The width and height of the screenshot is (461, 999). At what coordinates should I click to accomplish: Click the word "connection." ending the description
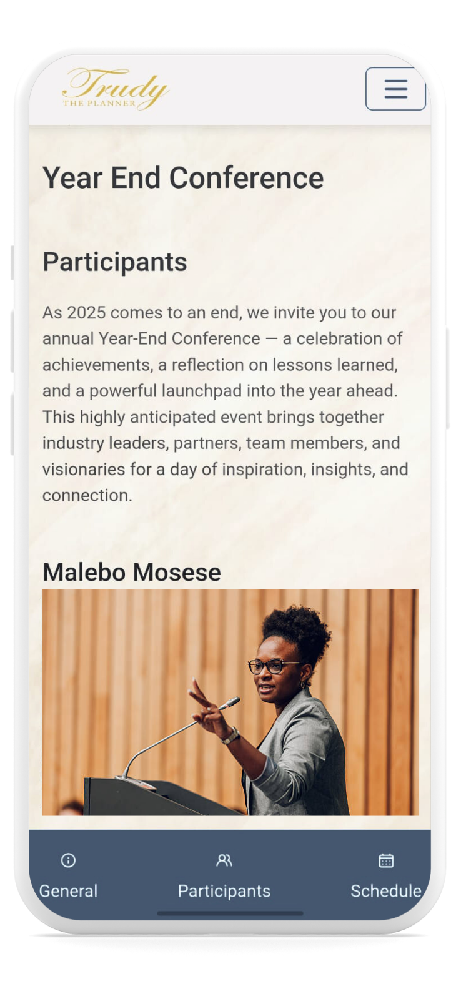87,496
